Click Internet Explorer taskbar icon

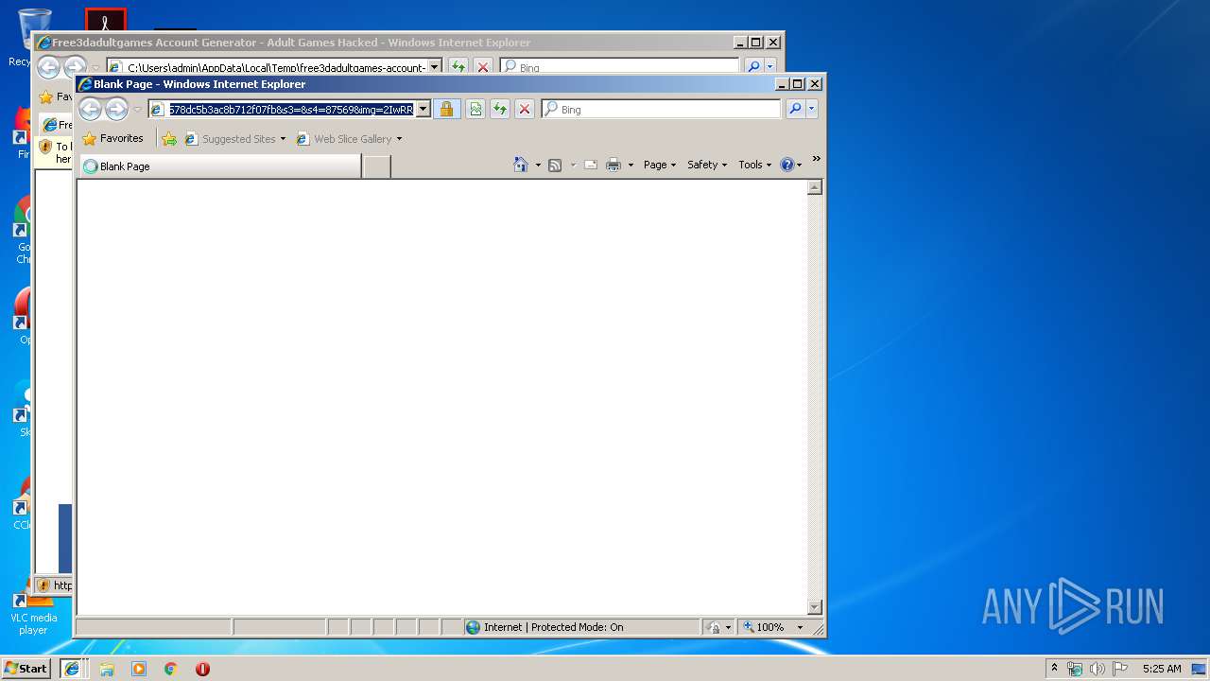71,669
